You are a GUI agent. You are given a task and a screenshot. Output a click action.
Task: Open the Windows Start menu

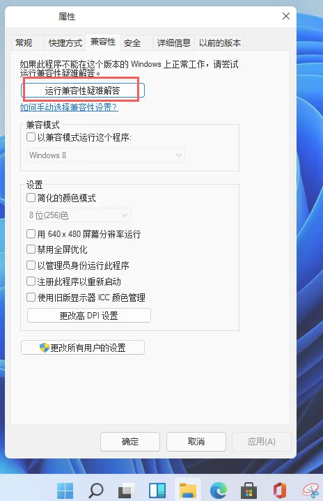pos(65,490)
